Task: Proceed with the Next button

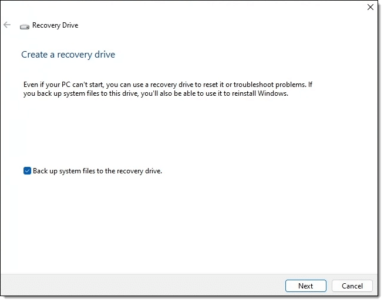Action: tap(306, 286)
